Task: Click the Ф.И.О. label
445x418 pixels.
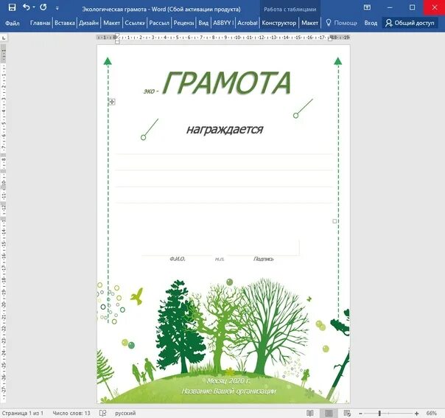Action: pos(178,259)
